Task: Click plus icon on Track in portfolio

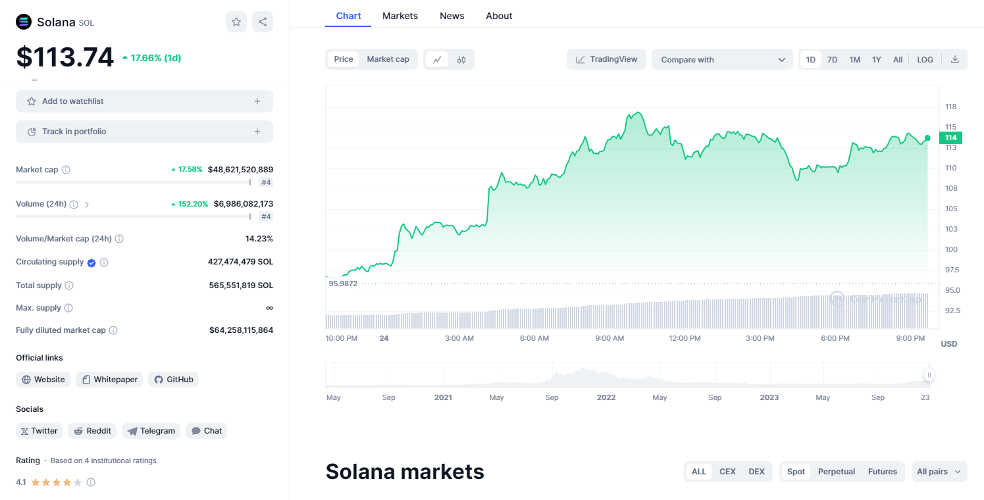Action: pos(257,132)
